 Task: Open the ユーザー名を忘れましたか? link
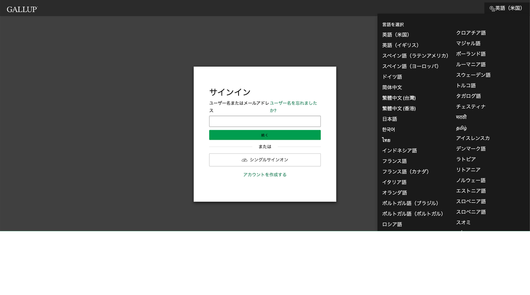(294, 107)
